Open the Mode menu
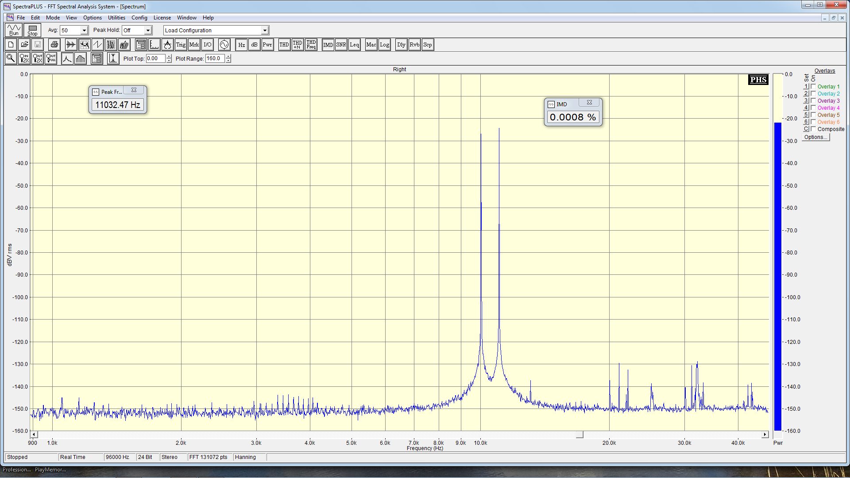The width and height of the screenshot is (850, 478). 53,18
